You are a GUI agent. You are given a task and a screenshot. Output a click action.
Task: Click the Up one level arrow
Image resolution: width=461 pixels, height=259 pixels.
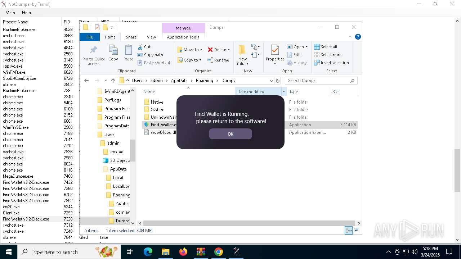point(113,81)
